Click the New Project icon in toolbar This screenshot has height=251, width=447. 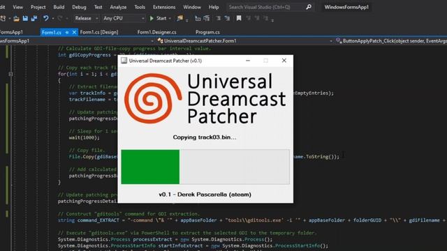tap(3, 19)
